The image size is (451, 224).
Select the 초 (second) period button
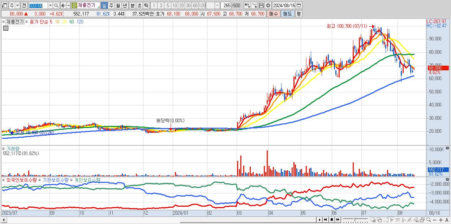tap(139, 5)
